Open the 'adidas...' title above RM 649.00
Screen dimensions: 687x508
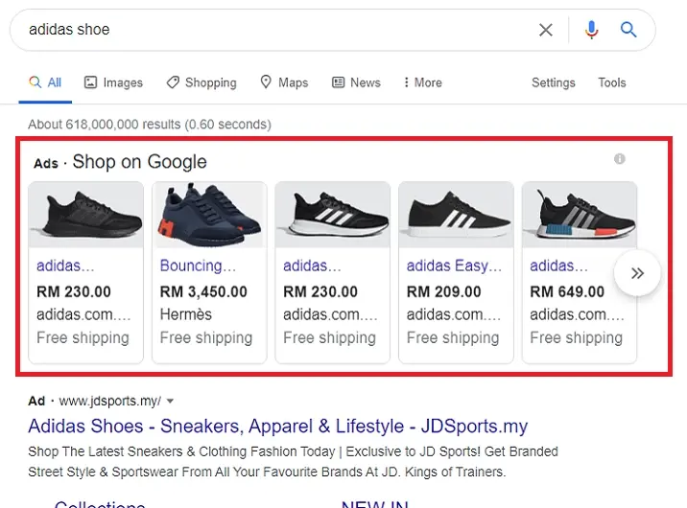[558, 266]
